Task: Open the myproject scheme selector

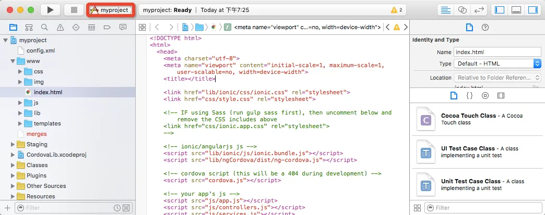Action: pyautogui.click(x=110, y=10)
